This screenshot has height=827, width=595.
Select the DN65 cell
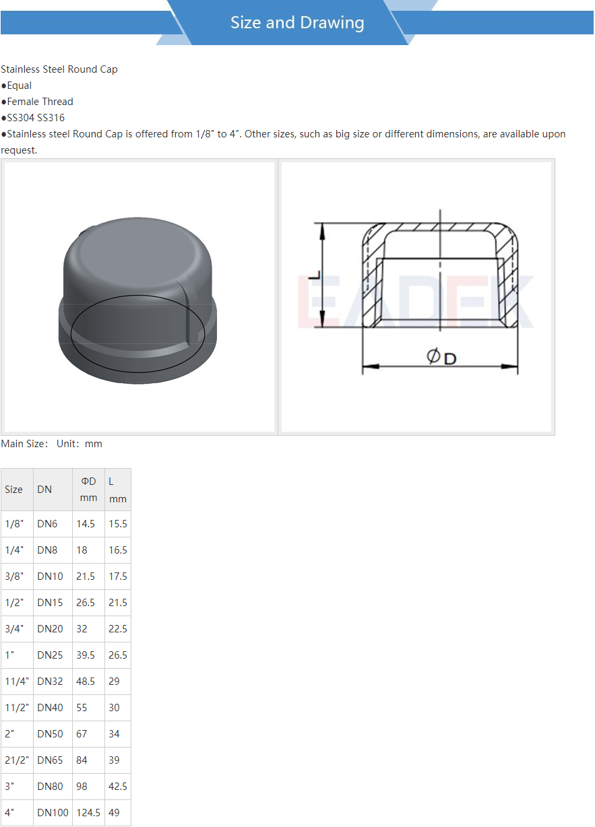point(53,760)
